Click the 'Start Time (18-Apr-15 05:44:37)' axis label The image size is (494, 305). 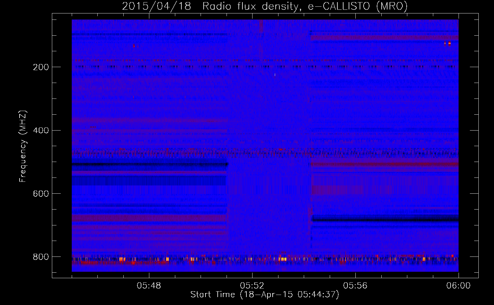265,295
